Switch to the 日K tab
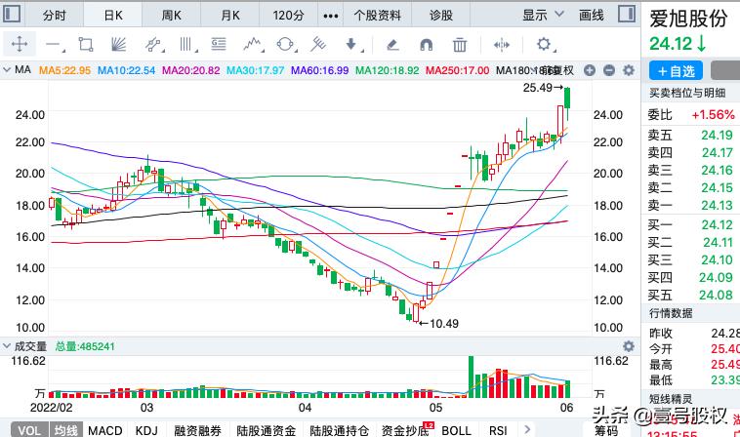Image resolution: width=740 pixels, height=437 pixels. pyautogui.click(x=113, y=16)
